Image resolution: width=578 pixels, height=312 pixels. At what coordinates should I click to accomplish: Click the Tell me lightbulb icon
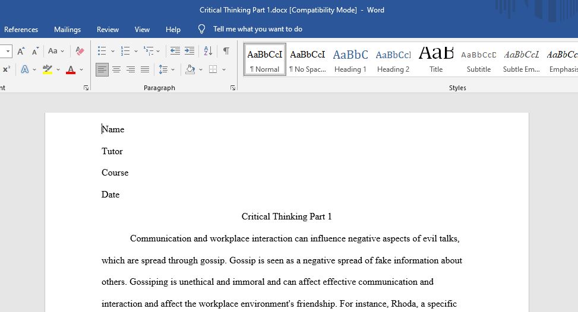[x=201, y=29]
